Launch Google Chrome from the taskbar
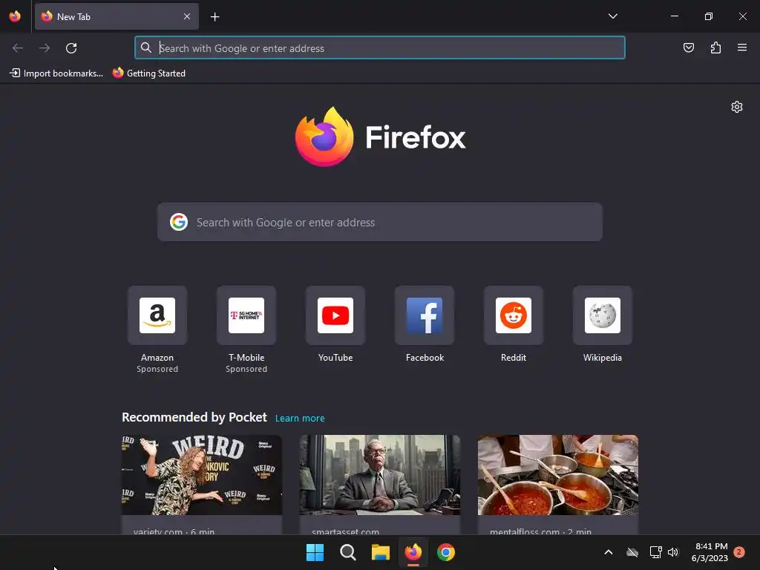 click(446, 552)
